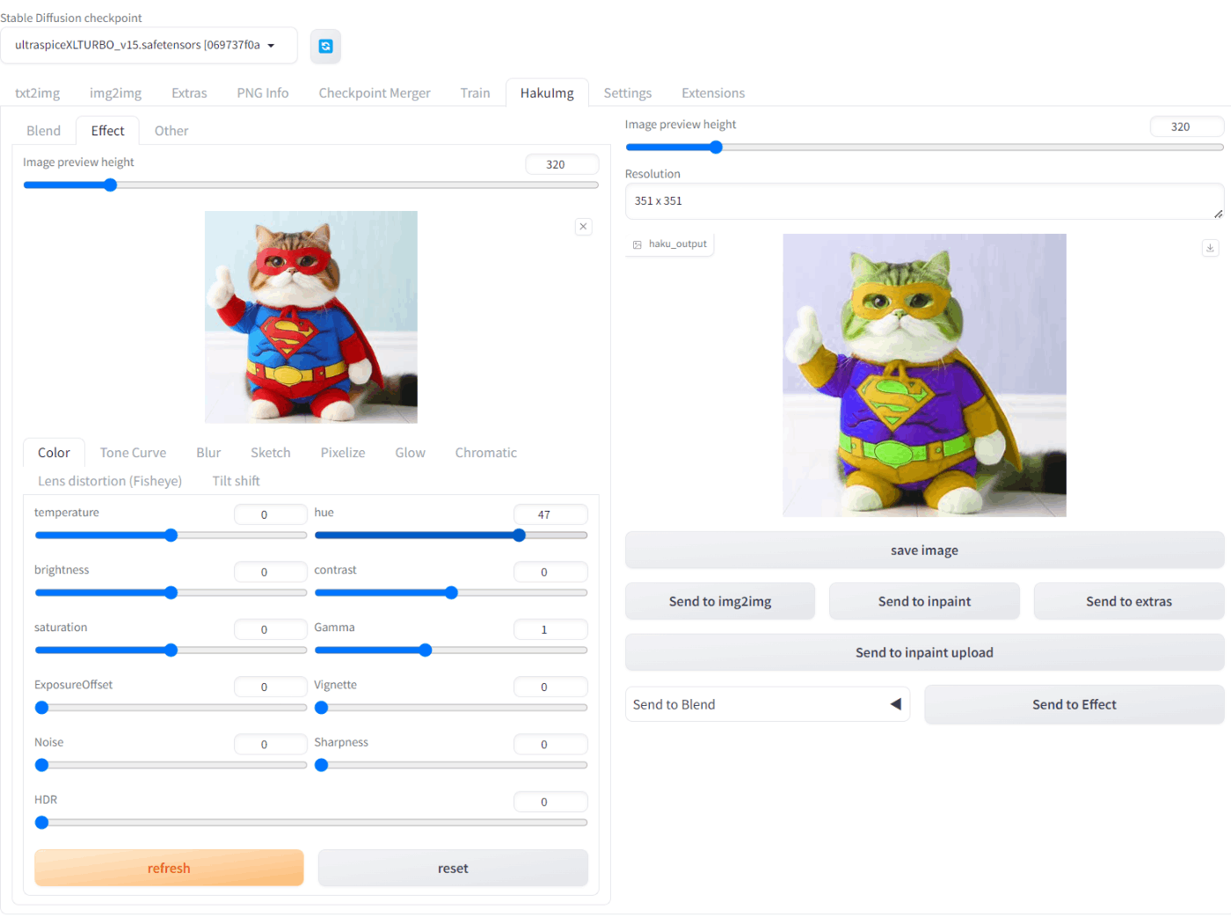Select the Color effect tab
The height and width of the screenshot is (924, 1231).
54,453
